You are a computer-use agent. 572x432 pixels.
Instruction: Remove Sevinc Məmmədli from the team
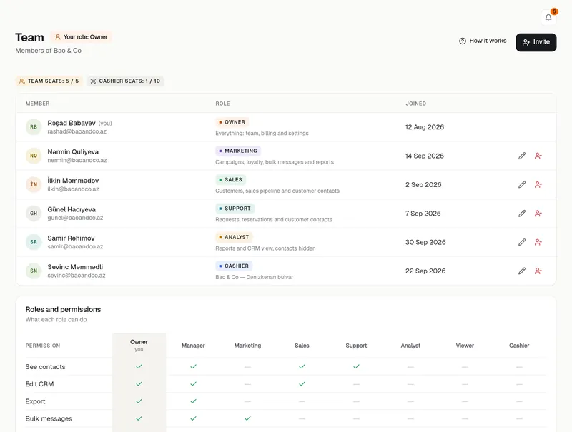click(x=538, y=271)
